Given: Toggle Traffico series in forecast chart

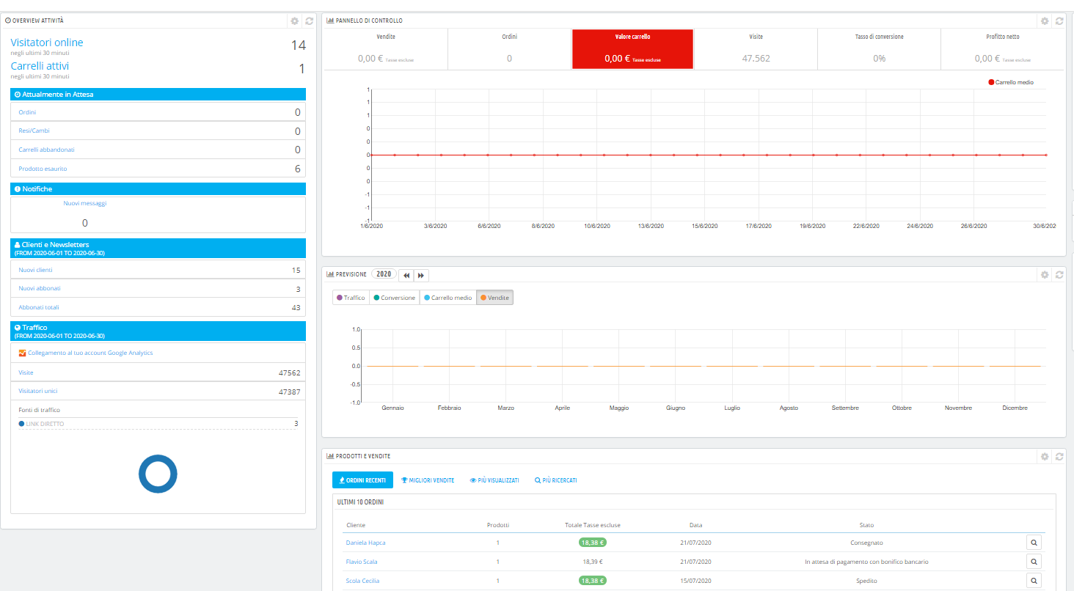Looking at the screenshot, I should pos(350,298).
